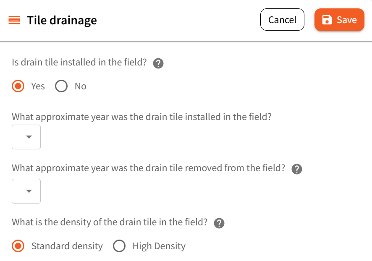
Task: Select the No radio button
Action: click(61, 86)
